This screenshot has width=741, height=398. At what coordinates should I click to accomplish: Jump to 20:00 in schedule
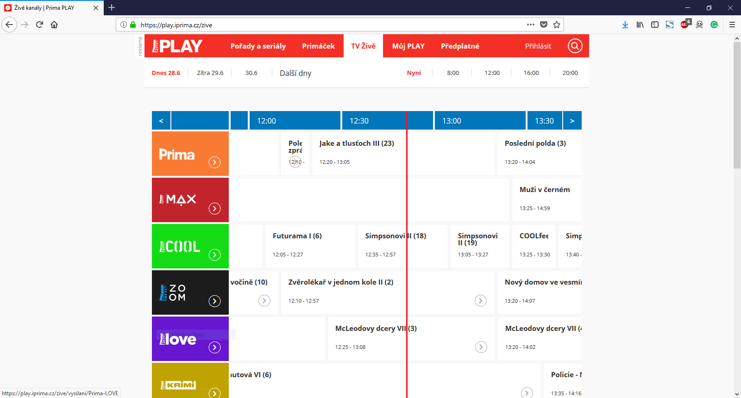(x=570, y=73)
